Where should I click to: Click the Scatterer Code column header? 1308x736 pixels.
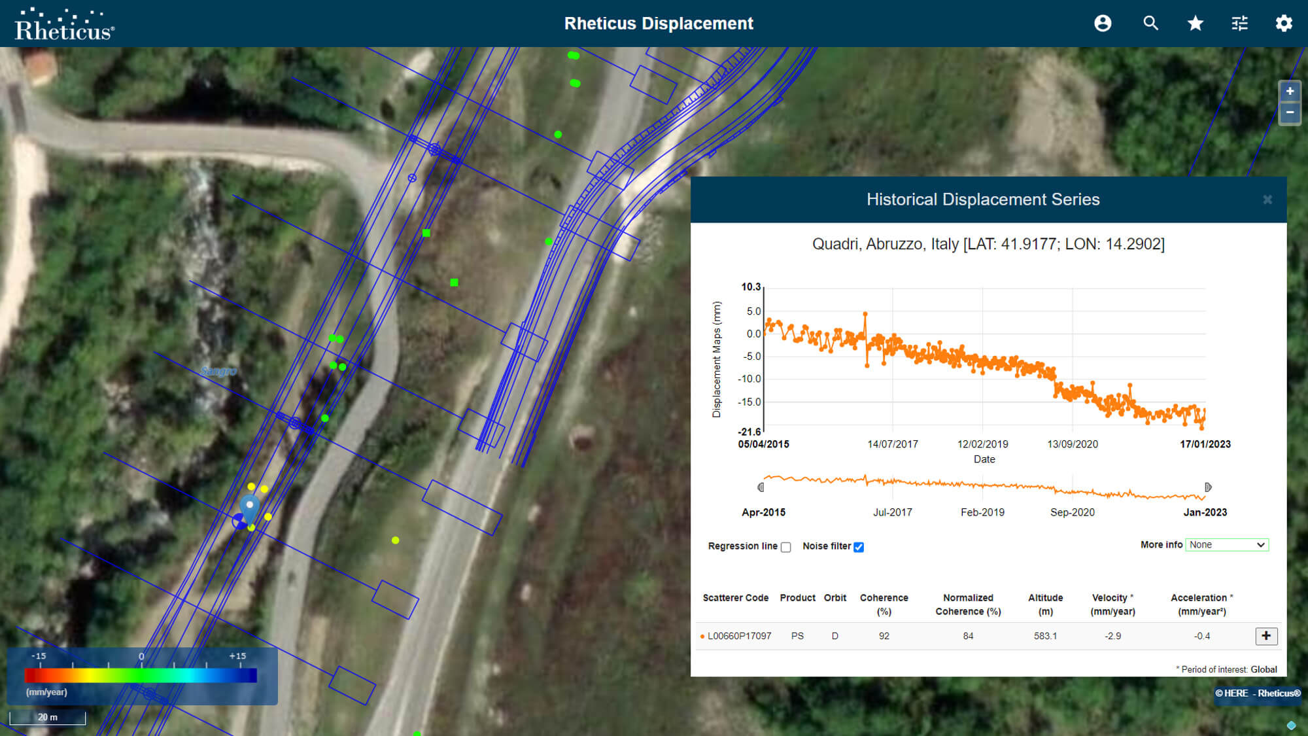pyautogui.click(x=735, y=598)
